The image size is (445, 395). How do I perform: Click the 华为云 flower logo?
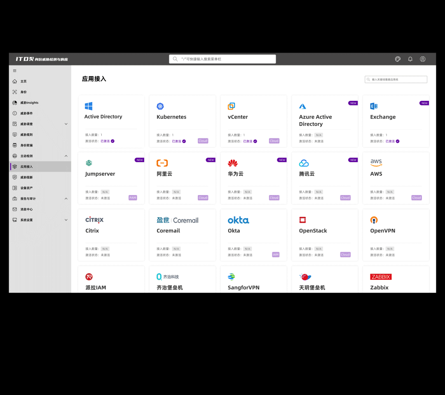(x=232, y=163)
